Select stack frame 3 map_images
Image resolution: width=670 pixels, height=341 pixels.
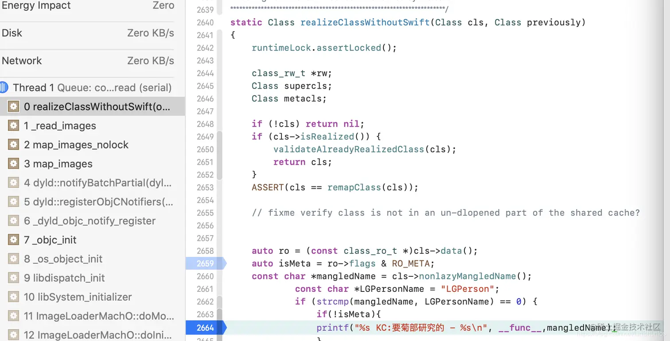click(92, 164)
